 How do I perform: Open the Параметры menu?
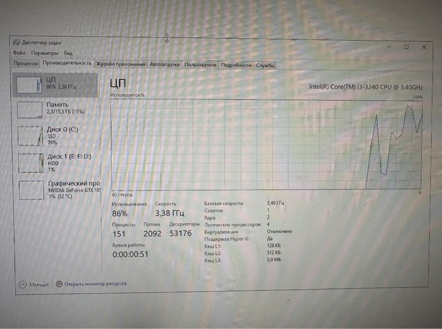[x=45, y=53]
